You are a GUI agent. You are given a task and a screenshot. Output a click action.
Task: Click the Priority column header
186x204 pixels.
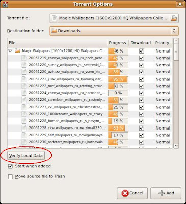(163, 43)
